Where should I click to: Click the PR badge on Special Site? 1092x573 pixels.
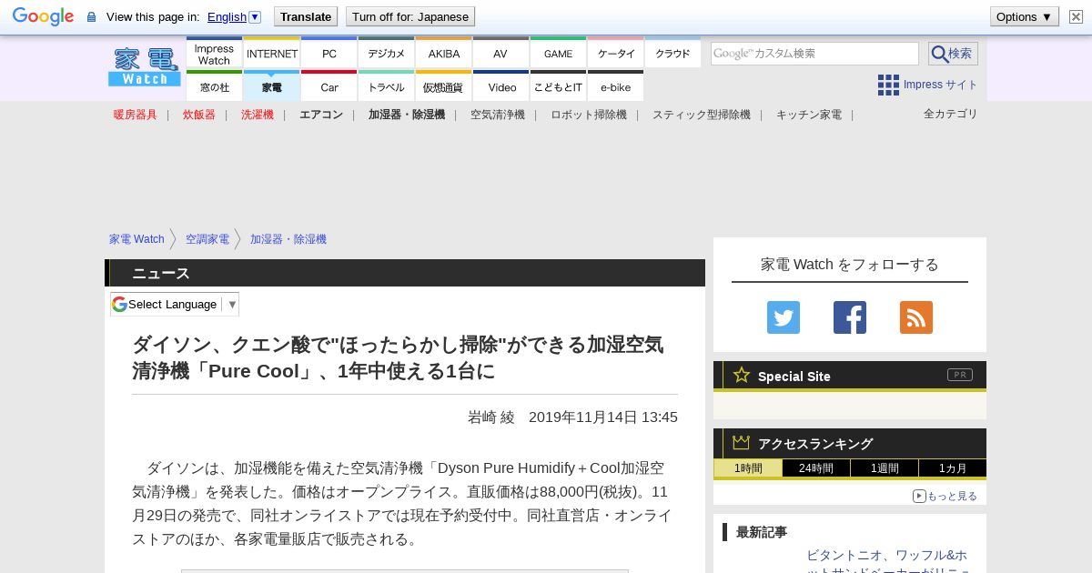point(960,375)
